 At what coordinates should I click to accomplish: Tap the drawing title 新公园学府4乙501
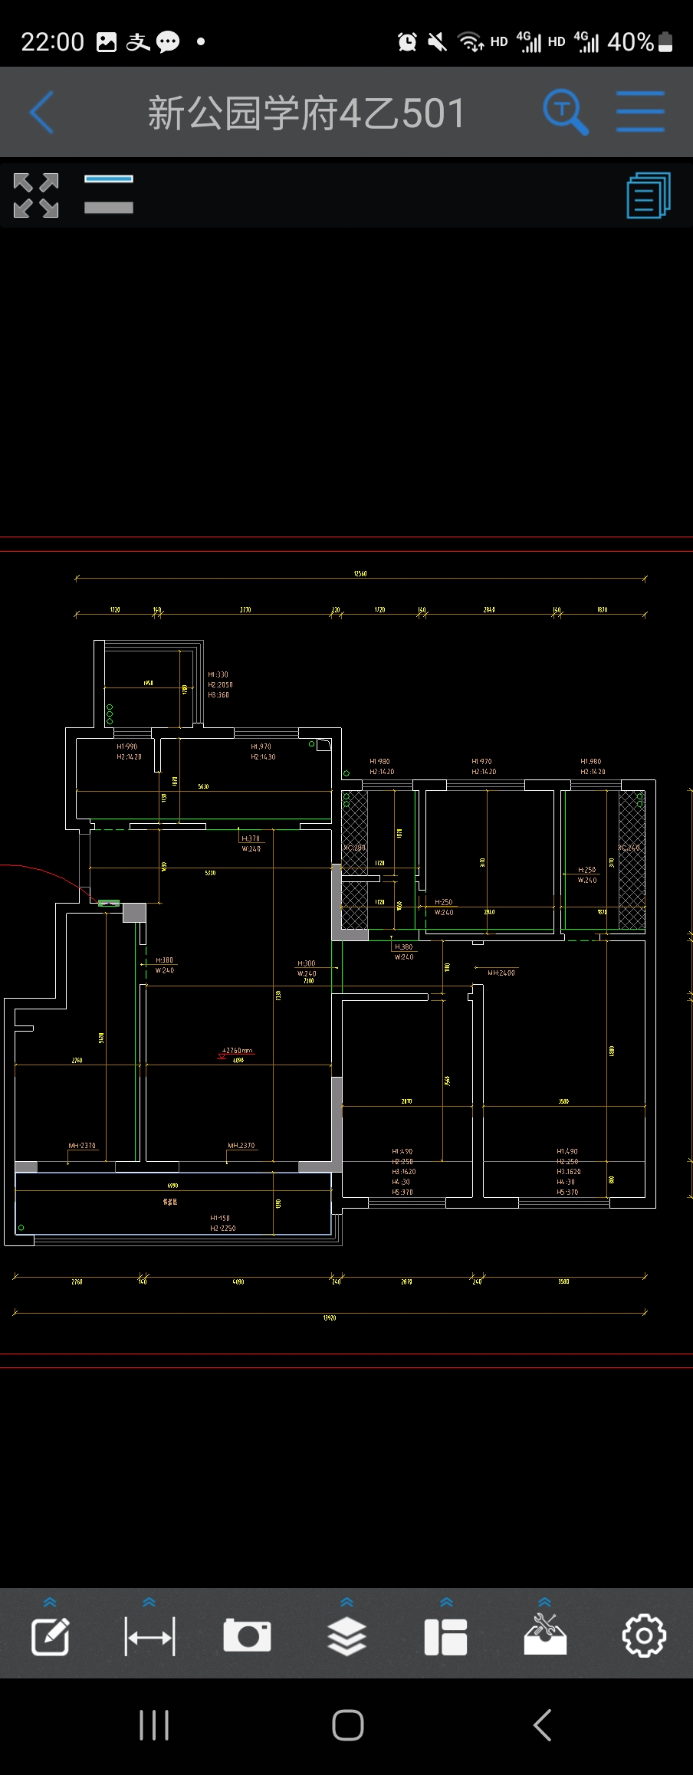pyautogui.click(x=307, y=113)
